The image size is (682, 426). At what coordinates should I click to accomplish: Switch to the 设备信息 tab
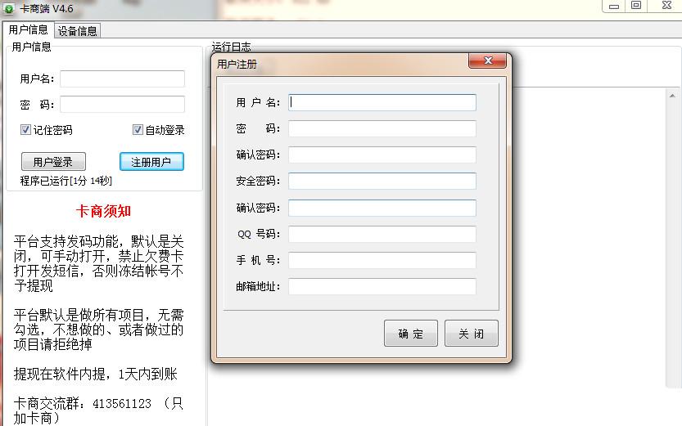(78, 31)
